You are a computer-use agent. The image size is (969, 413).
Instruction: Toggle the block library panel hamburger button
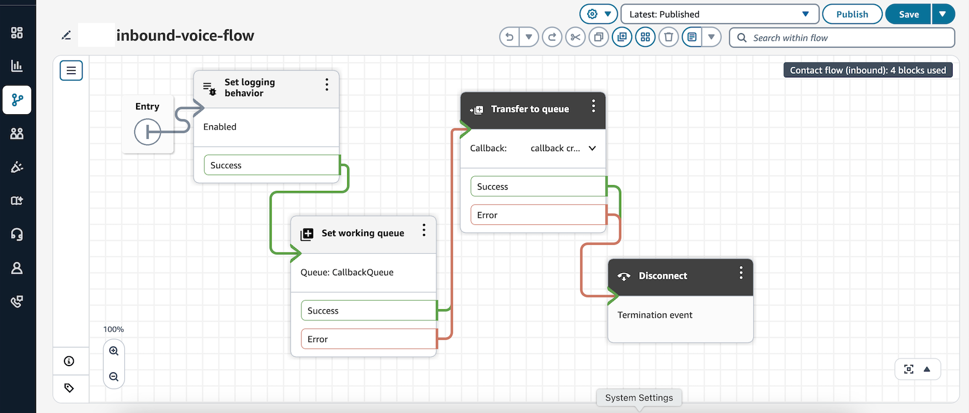coord(71,71)
